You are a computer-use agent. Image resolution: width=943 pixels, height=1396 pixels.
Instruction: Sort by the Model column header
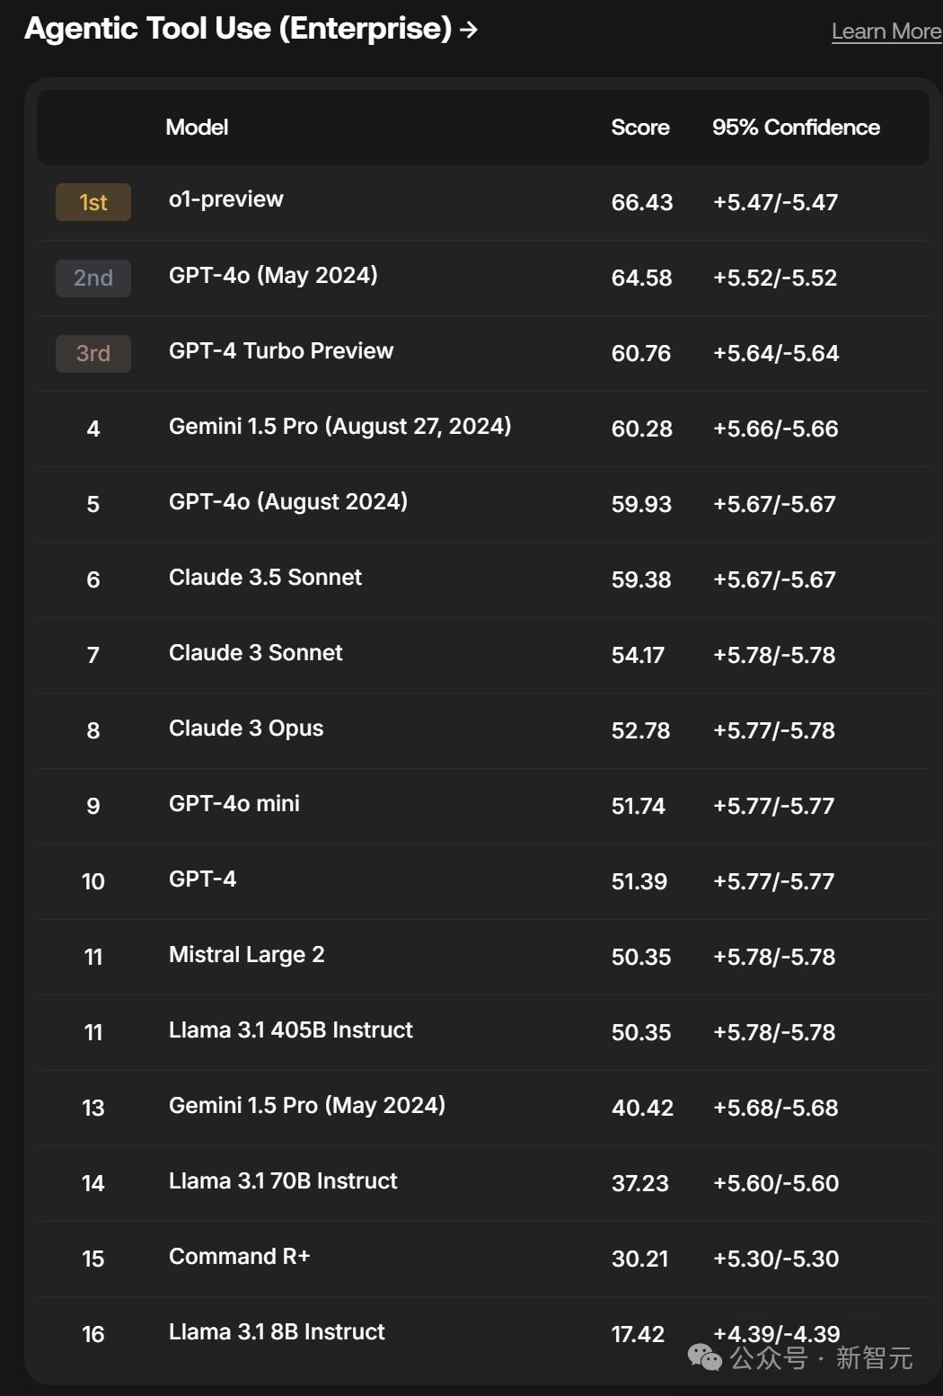pyautogui.click(x=197, y=128)
